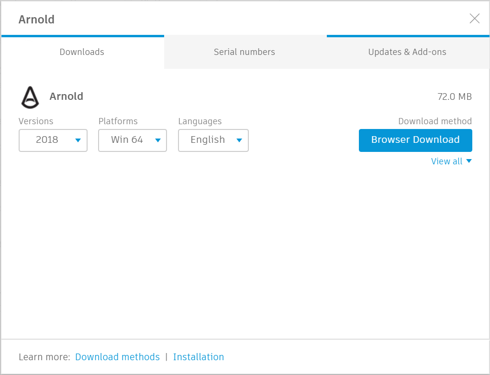490x375 pixels.
Task: Open the Installation help link
Action: click(x=199, y=357)
